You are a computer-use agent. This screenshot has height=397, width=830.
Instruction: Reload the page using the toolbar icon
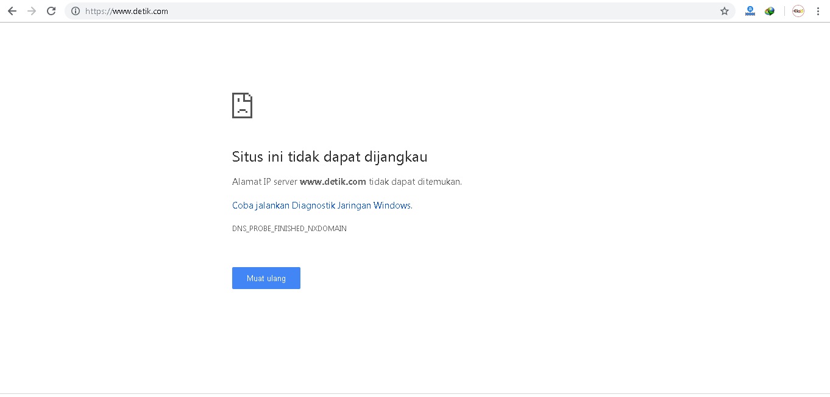point(51,11)
